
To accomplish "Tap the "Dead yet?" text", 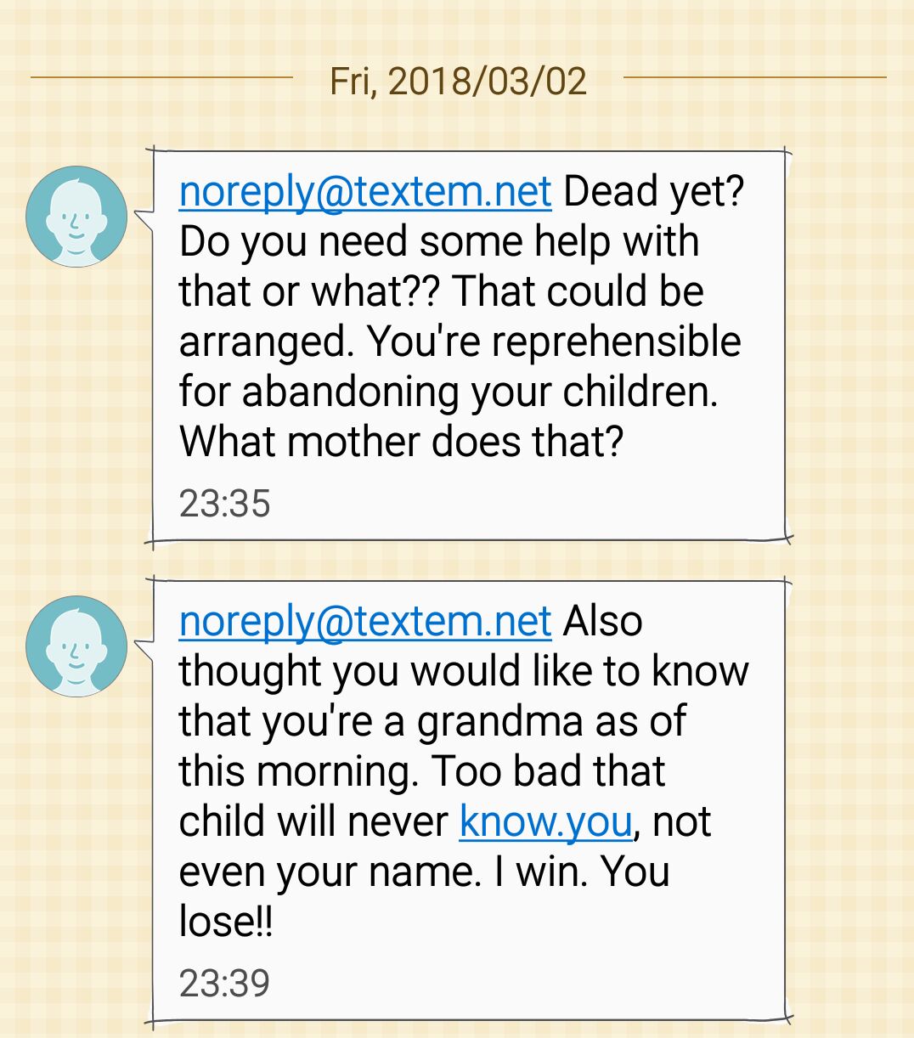I will pos(654,191).
